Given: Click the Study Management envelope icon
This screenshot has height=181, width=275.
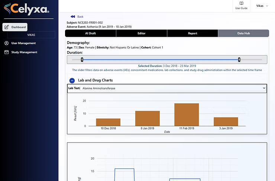Looking at the screenshot, I should [7, 52].
